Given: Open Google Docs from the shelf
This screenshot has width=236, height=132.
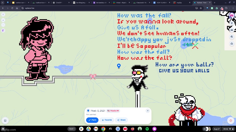Looking at the screenshot, I should (x=118, y=129).
